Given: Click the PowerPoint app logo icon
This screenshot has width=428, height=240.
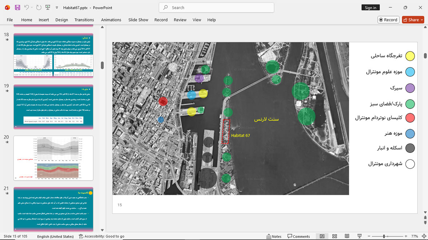Looking at the screenshot, I should 7,8.
